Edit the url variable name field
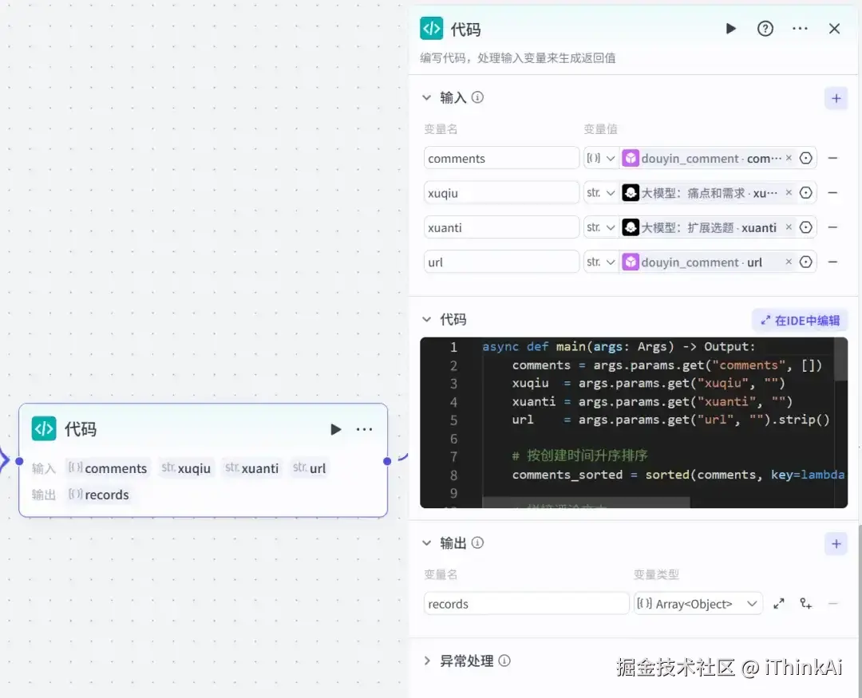This screenshot has width=862, height=698. [501, 262]
